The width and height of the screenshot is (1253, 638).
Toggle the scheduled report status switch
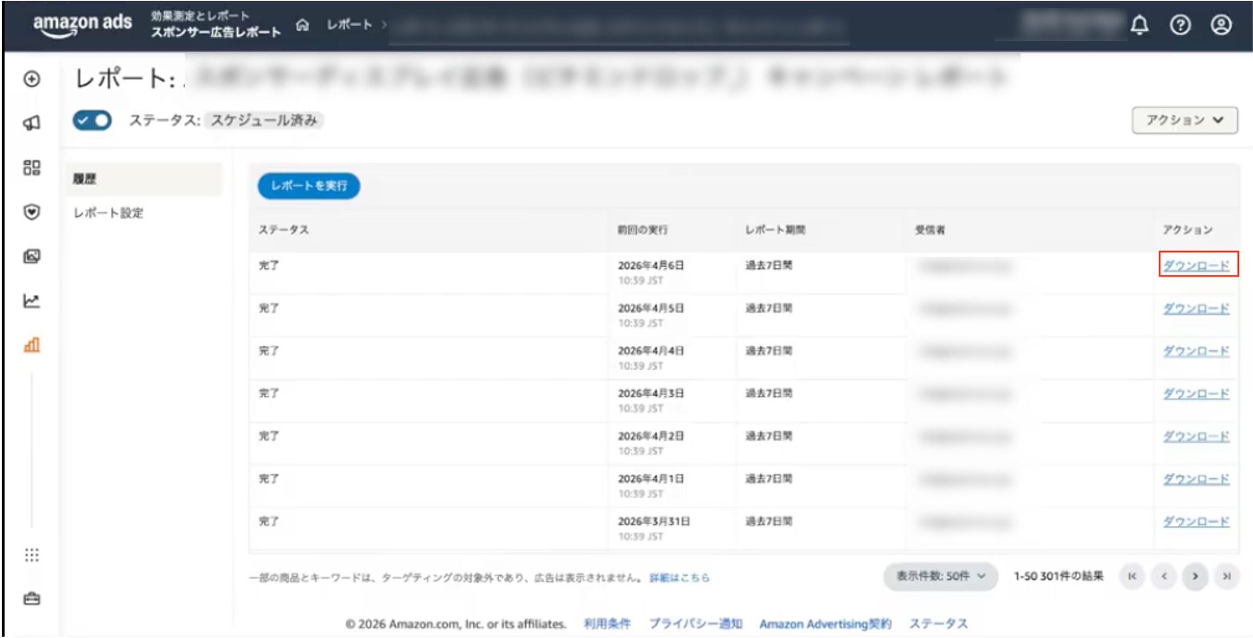[92, 120]
